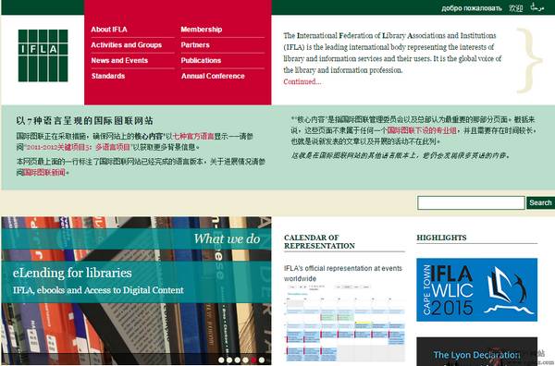Open the 七种官方语言 link
The width and height of the screenshot is (555, 366).
coord(193,137)
